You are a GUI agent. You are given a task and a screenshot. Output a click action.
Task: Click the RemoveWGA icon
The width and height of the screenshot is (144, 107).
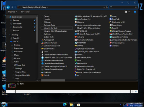[x=76, y=64]
